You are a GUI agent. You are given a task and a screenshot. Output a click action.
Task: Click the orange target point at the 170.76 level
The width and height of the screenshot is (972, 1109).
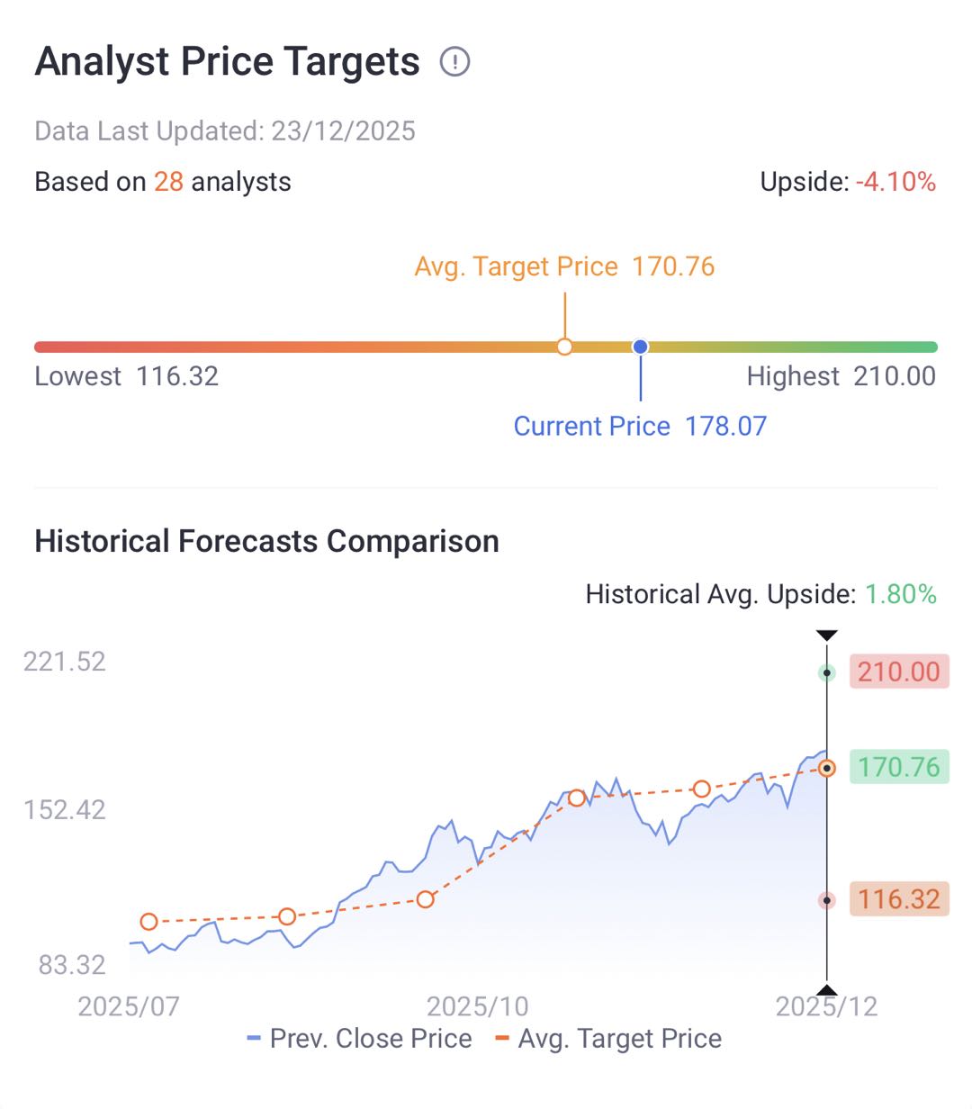click(827, 768)
